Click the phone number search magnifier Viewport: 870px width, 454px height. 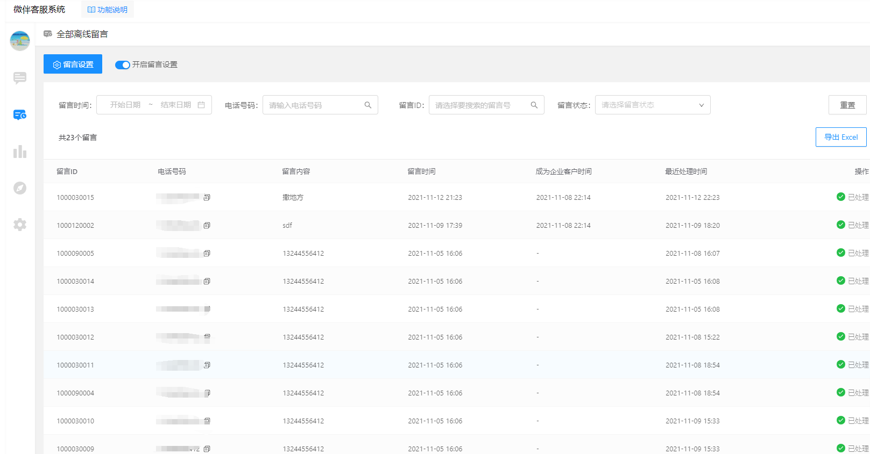(368, 105)
